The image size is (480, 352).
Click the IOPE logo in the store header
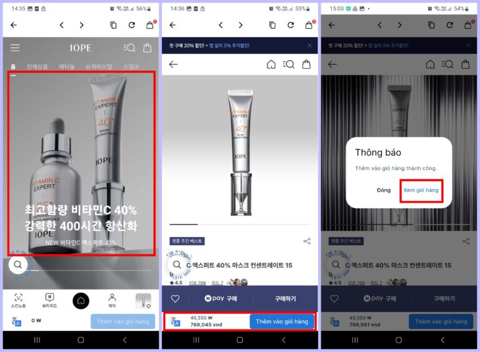pyautogui.click(x=81, y=48)
